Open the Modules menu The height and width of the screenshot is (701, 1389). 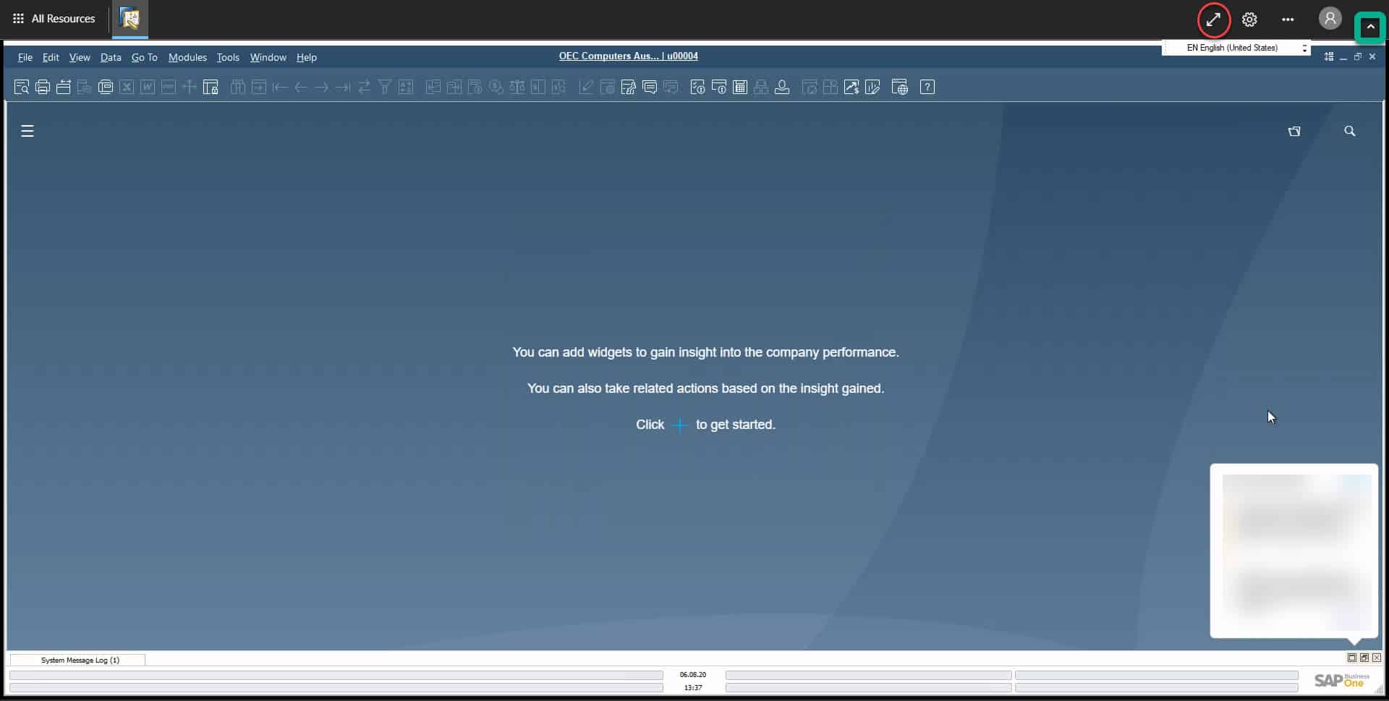187,57
